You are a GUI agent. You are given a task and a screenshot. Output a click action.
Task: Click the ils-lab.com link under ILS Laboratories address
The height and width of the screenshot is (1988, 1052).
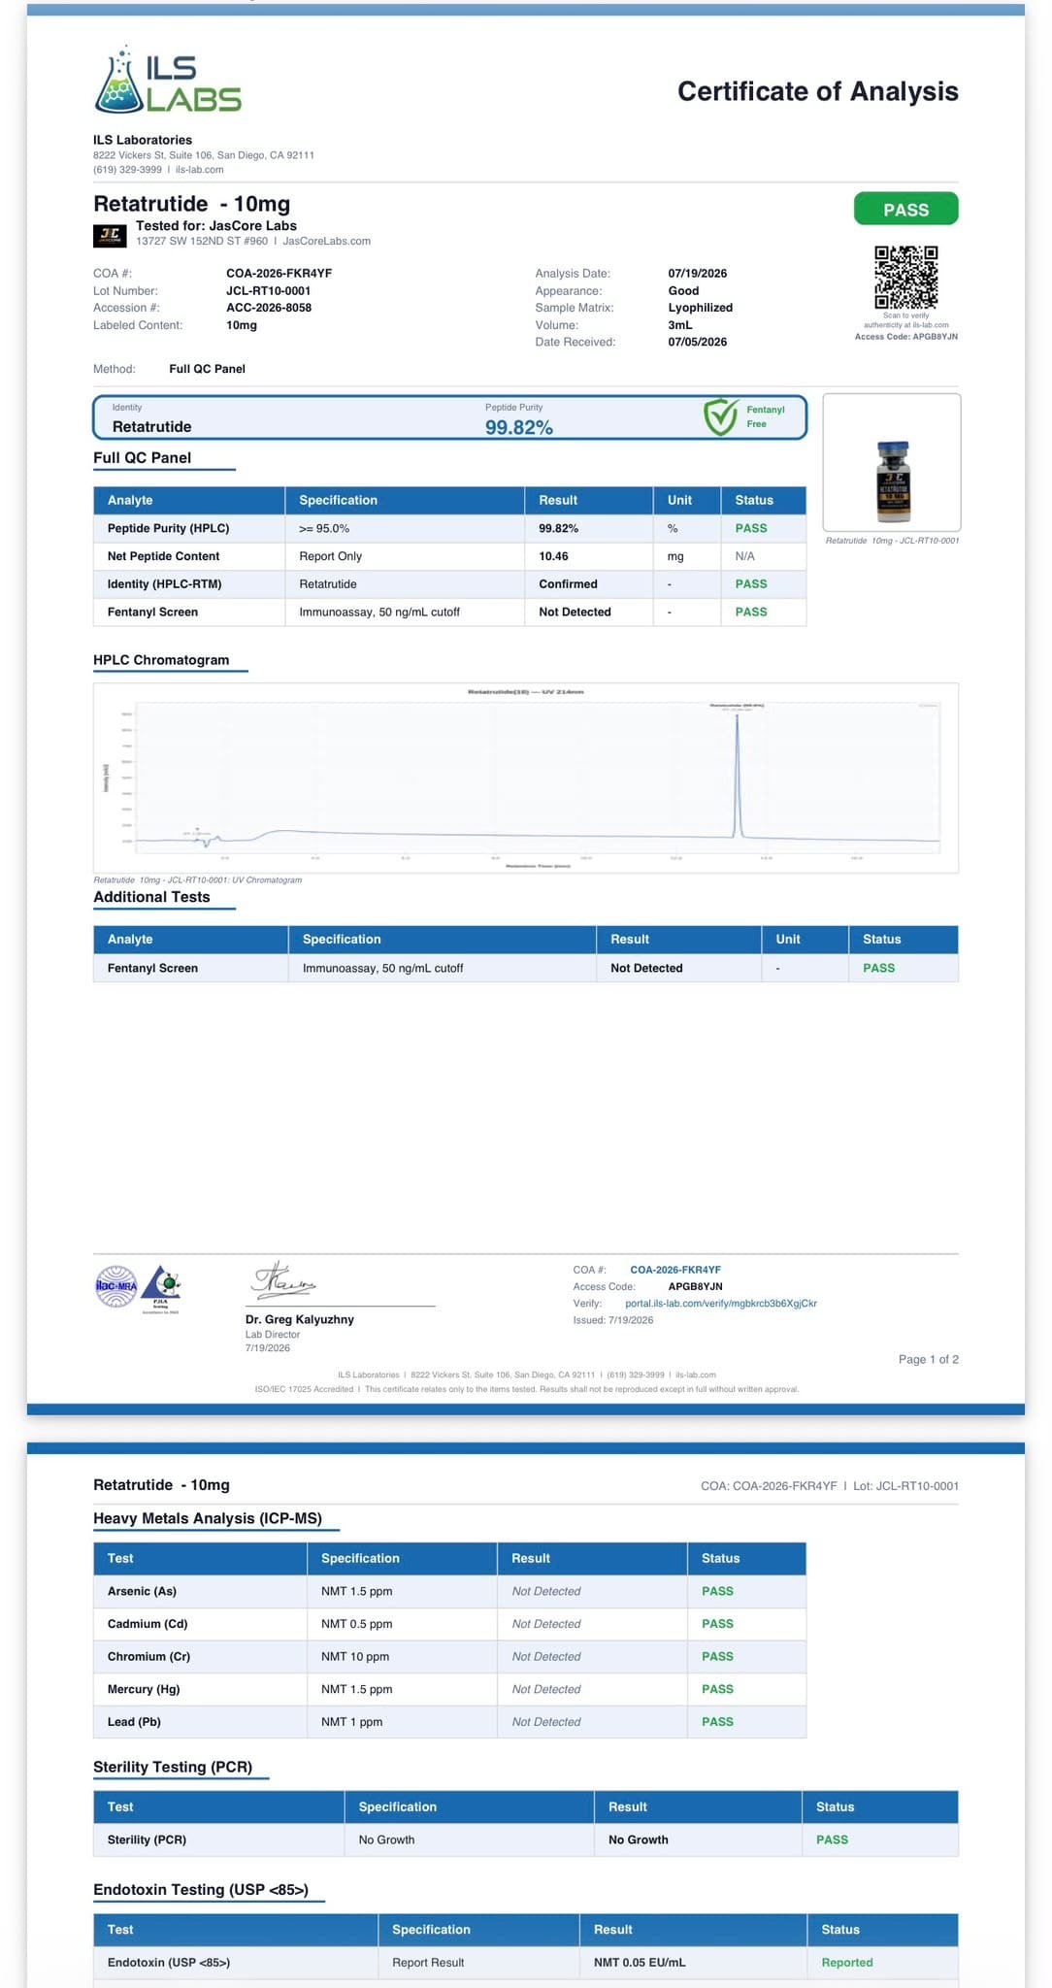[x=199, y=170]
